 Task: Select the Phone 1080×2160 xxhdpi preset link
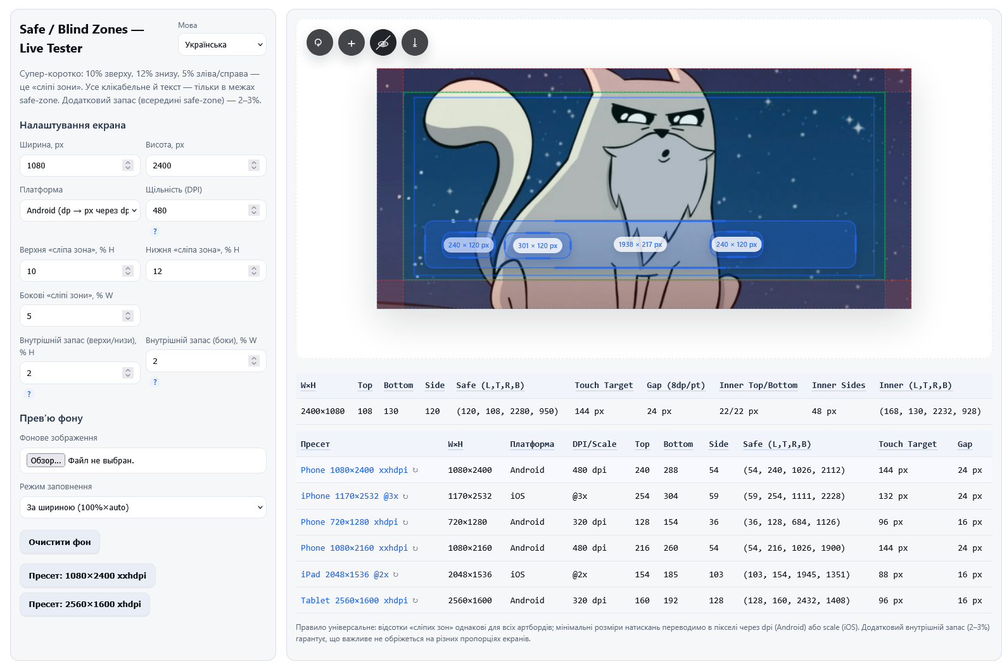tap(354, 548)
